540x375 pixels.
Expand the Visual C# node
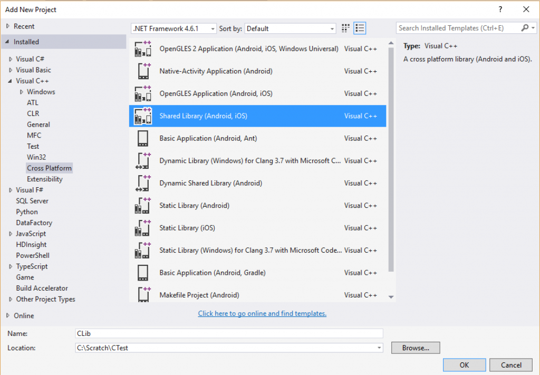point(11,59)
